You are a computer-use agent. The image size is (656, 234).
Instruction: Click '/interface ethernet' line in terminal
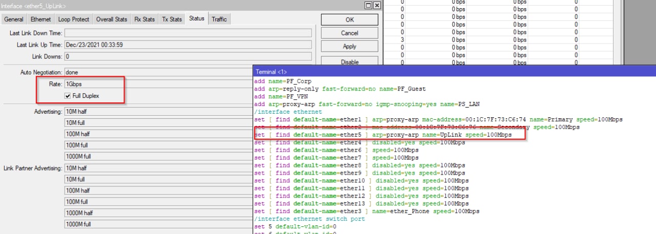click(288, 112)
